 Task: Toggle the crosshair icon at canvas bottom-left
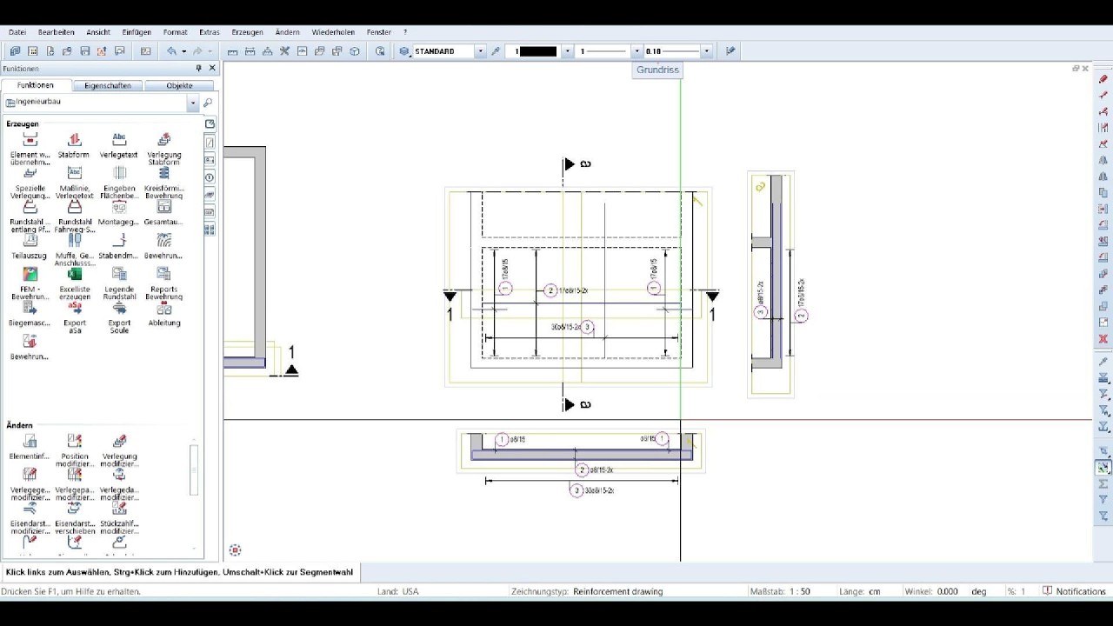235,549
